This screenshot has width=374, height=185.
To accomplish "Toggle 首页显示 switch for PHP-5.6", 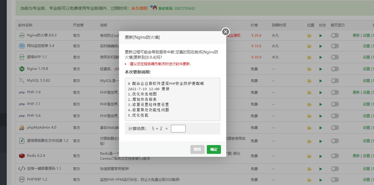I will [x=335, y=116].
